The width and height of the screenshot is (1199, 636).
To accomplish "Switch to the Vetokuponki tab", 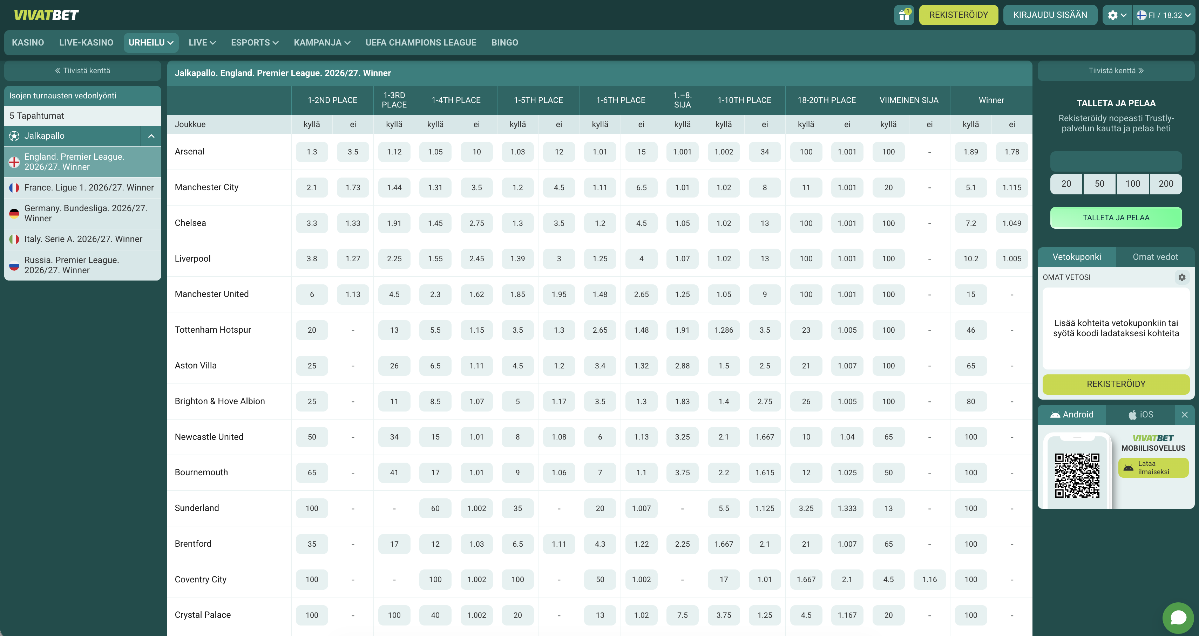I will tap(1077, 257).
